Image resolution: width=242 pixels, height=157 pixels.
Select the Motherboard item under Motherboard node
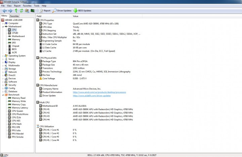pyautogui.click(x=18, y=36)
